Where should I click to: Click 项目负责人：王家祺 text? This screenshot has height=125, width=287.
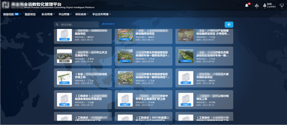pos(85,59)
